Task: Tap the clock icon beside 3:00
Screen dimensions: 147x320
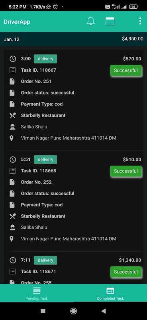Action: [13, 59]
